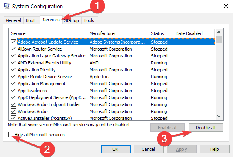Click Stopped status of App Readiness
Screen dimensions: 233x157
[x=159, y=91]
